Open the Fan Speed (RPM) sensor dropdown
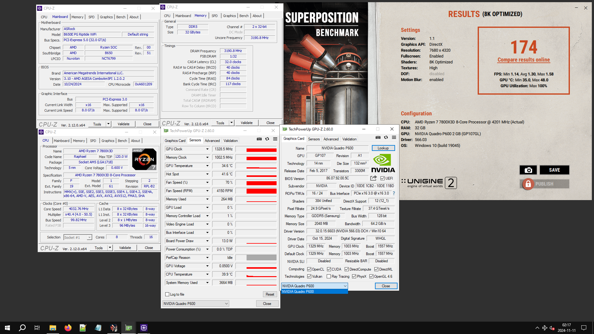 (207, 191)
